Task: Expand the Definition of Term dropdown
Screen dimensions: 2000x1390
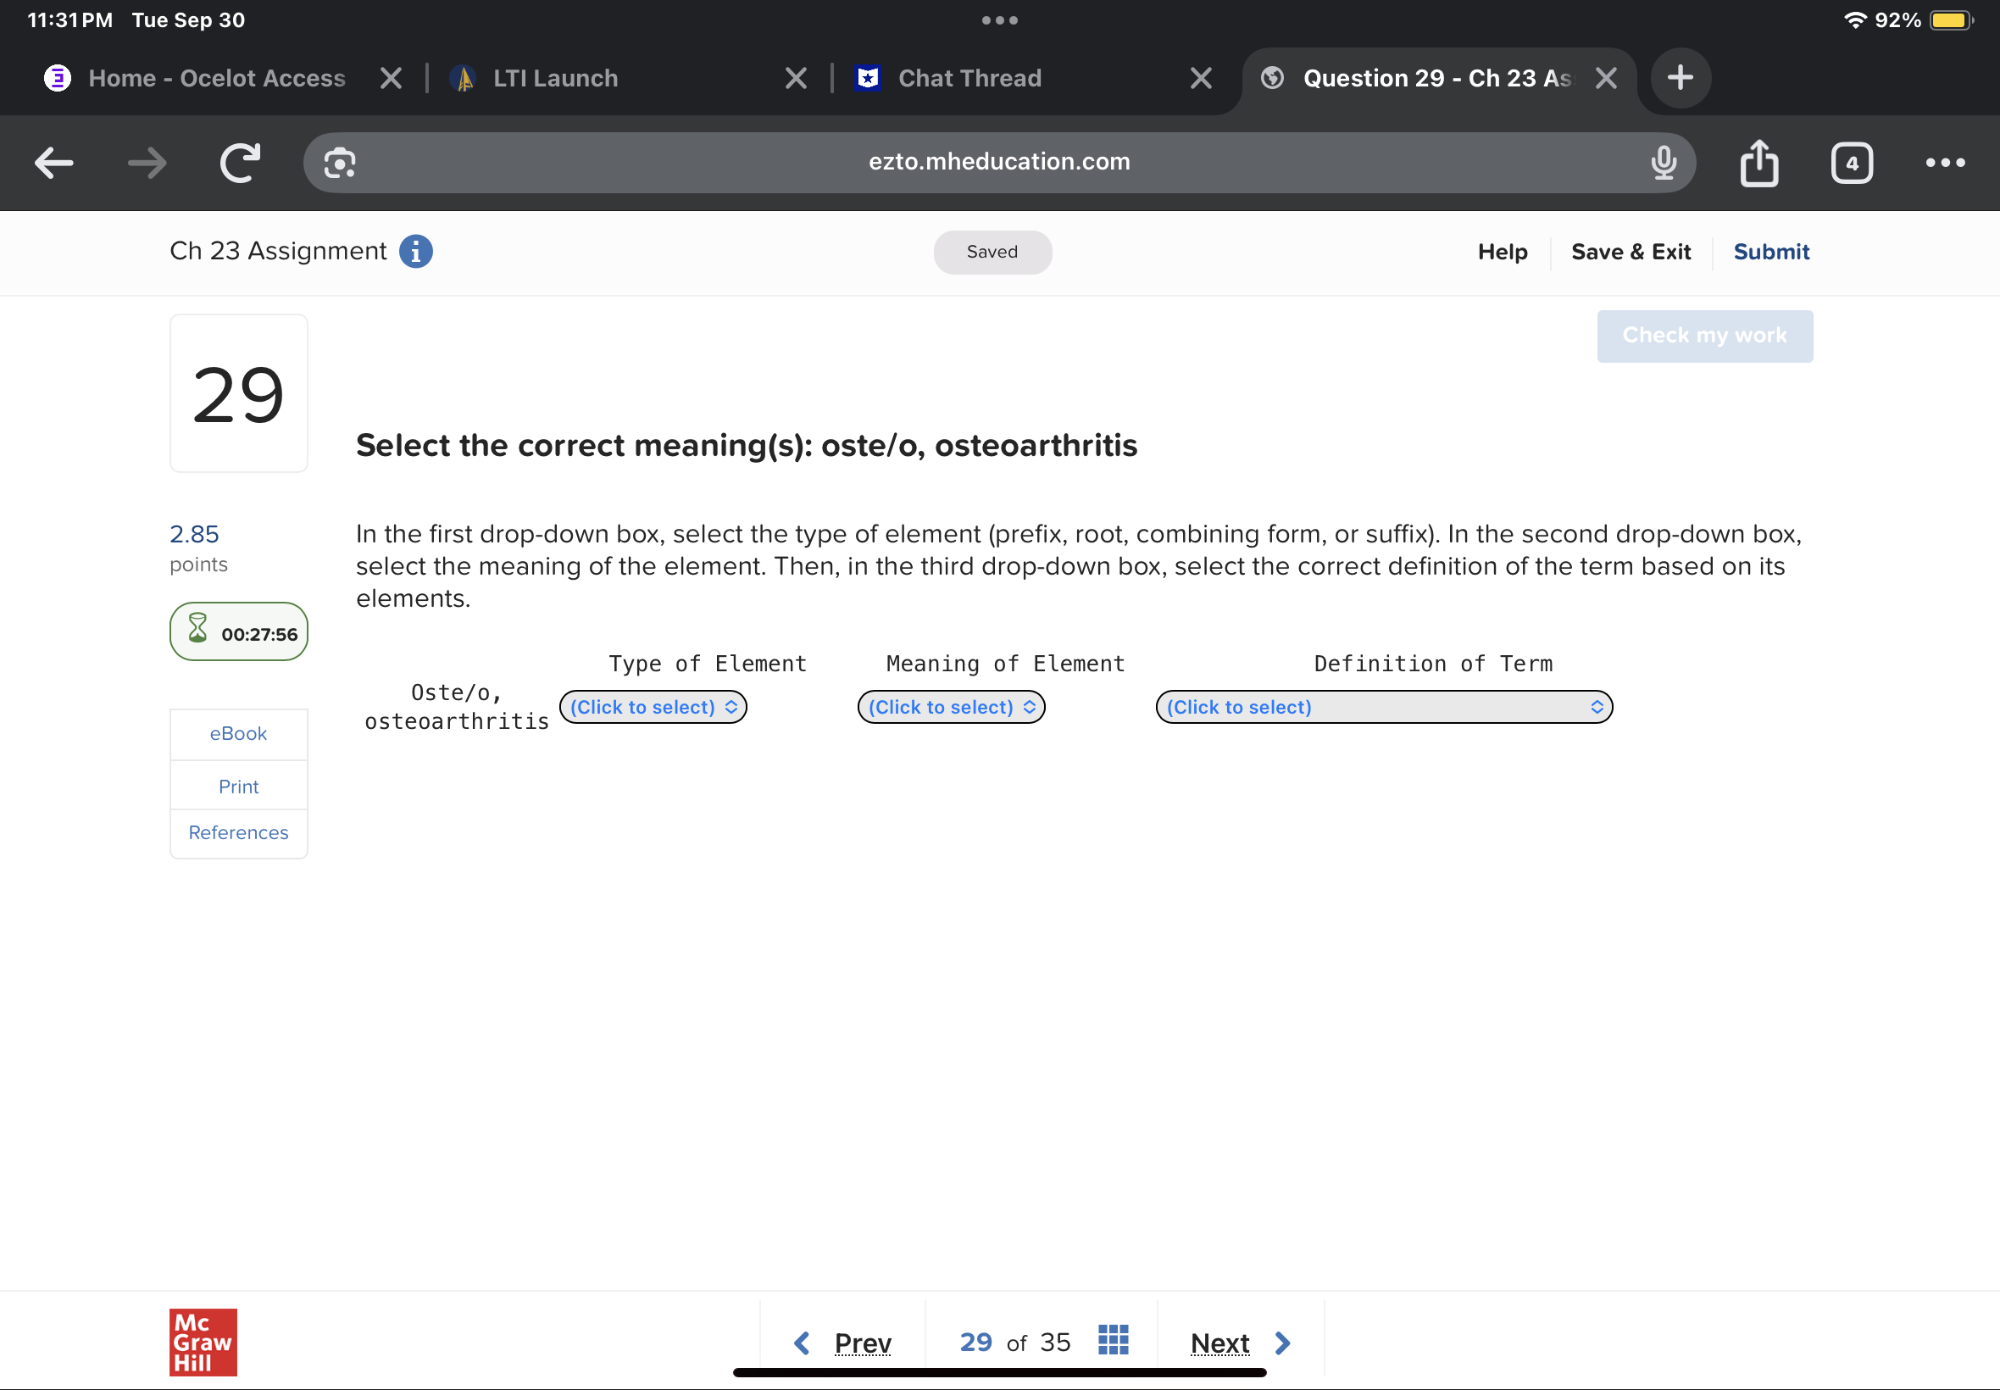Action: click(1384, 707)
